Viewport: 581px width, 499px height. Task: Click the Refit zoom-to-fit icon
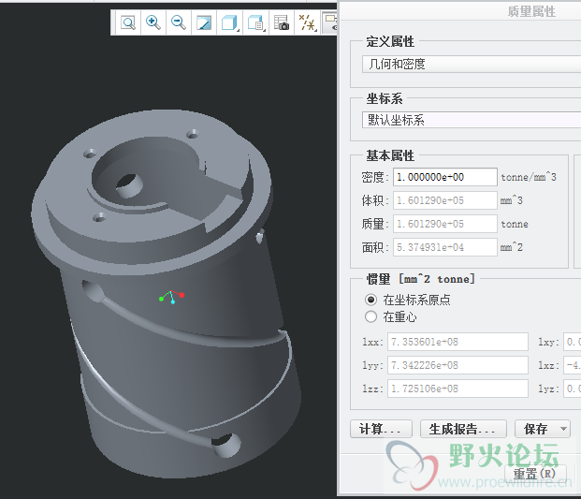click(x=128, y=23)
